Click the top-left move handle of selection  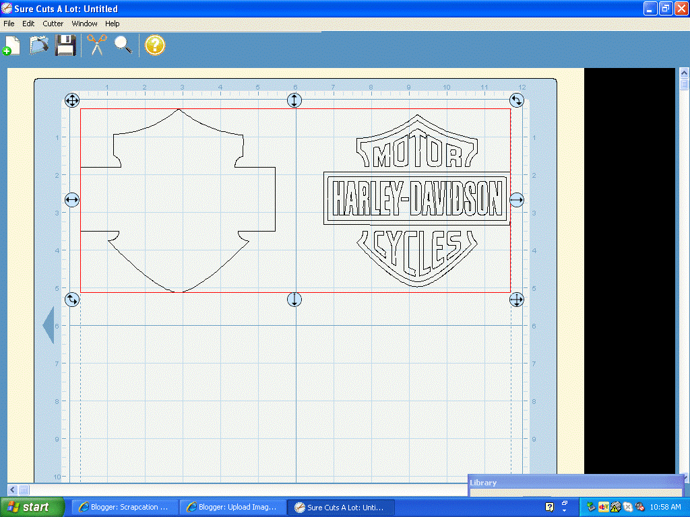[x=72, y=100]
